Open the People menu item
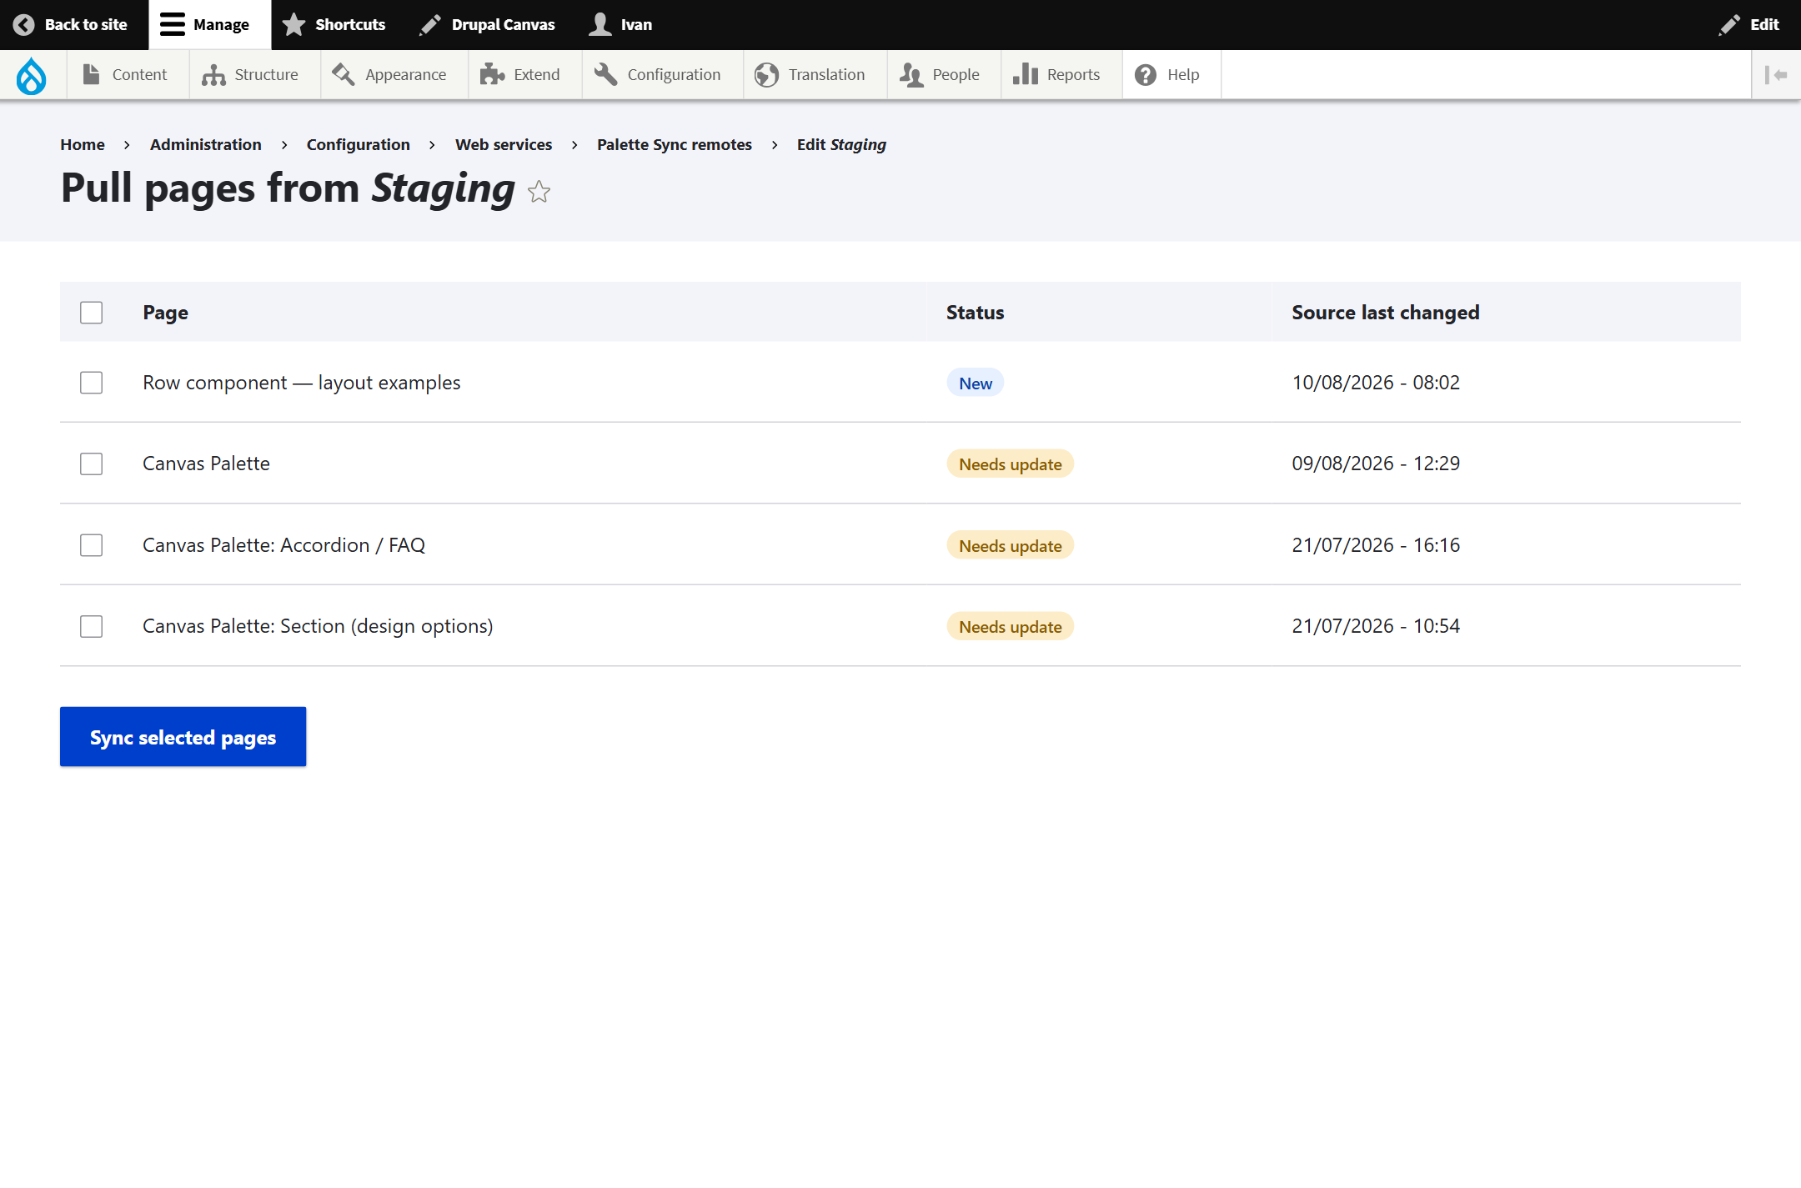Viewport: 1801px width, 1188px height. (x=945, y=75)
